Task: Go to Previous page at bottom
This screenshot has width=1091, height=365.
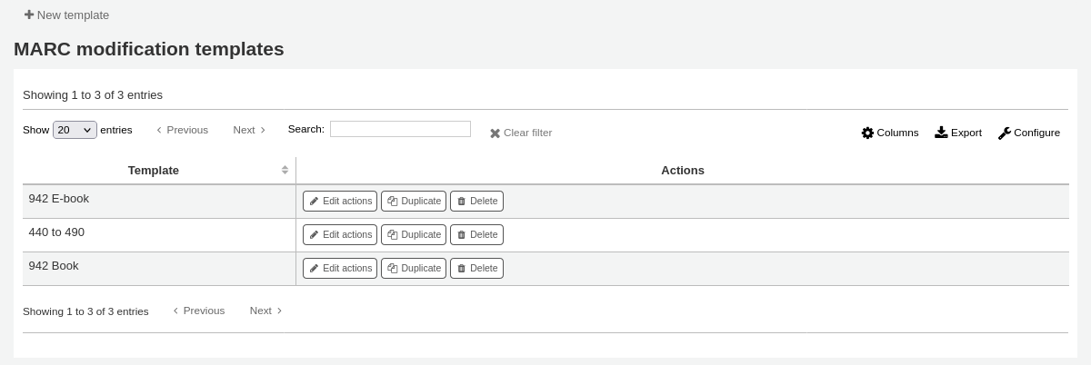Action: [x=199, y=311]
